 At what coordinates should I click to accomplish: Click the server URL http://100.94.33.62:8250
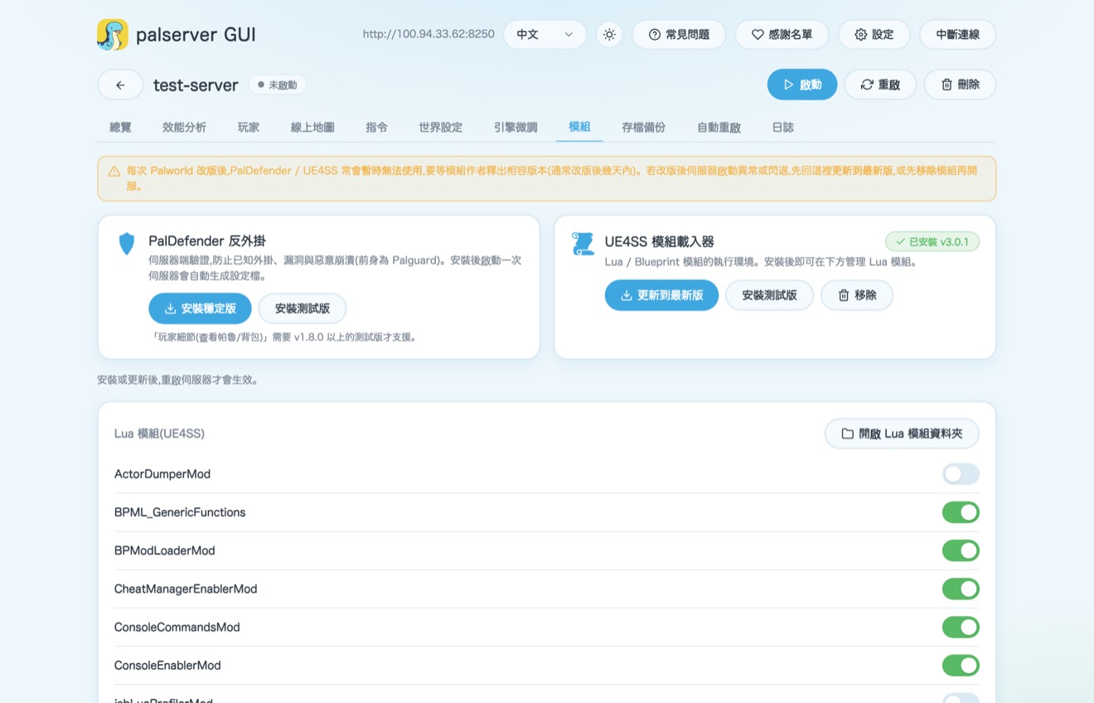tap(428, 34)
